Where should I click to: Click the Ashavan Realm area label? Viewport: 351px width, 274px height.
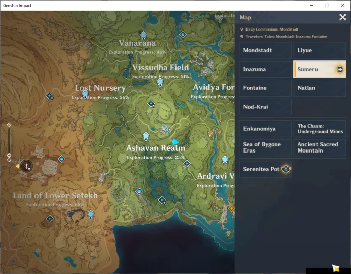pyautogui.click(x=156, y=148)
